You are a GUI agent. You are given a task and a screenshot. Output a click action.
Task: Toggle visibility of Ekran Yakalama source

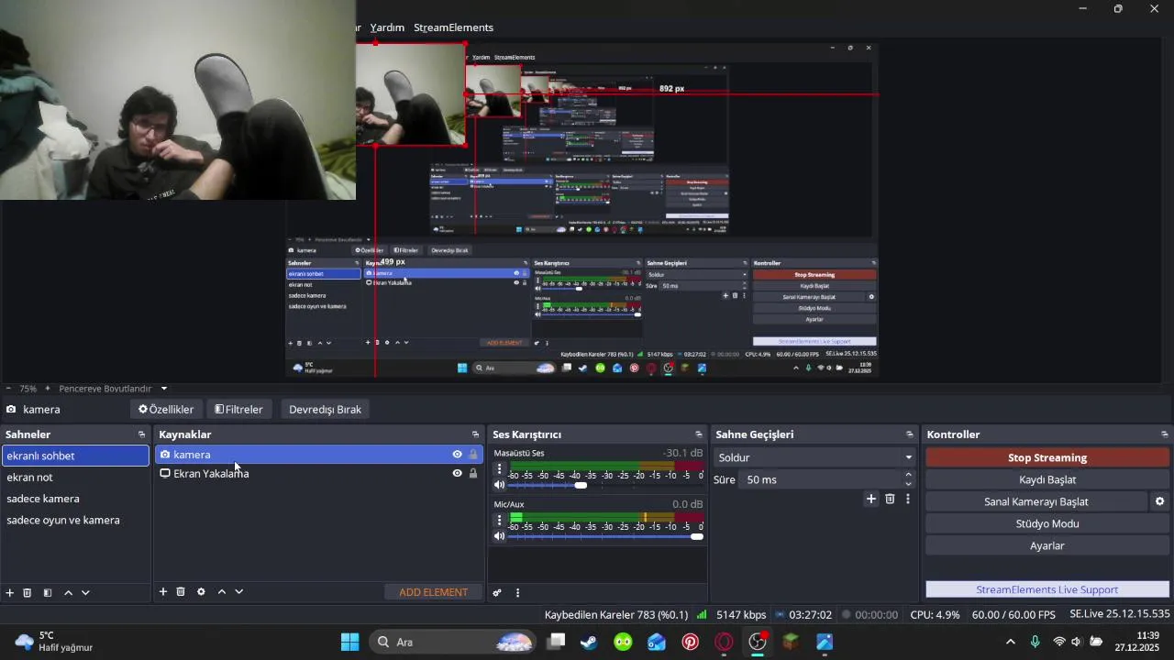click(x=457, y=474)
